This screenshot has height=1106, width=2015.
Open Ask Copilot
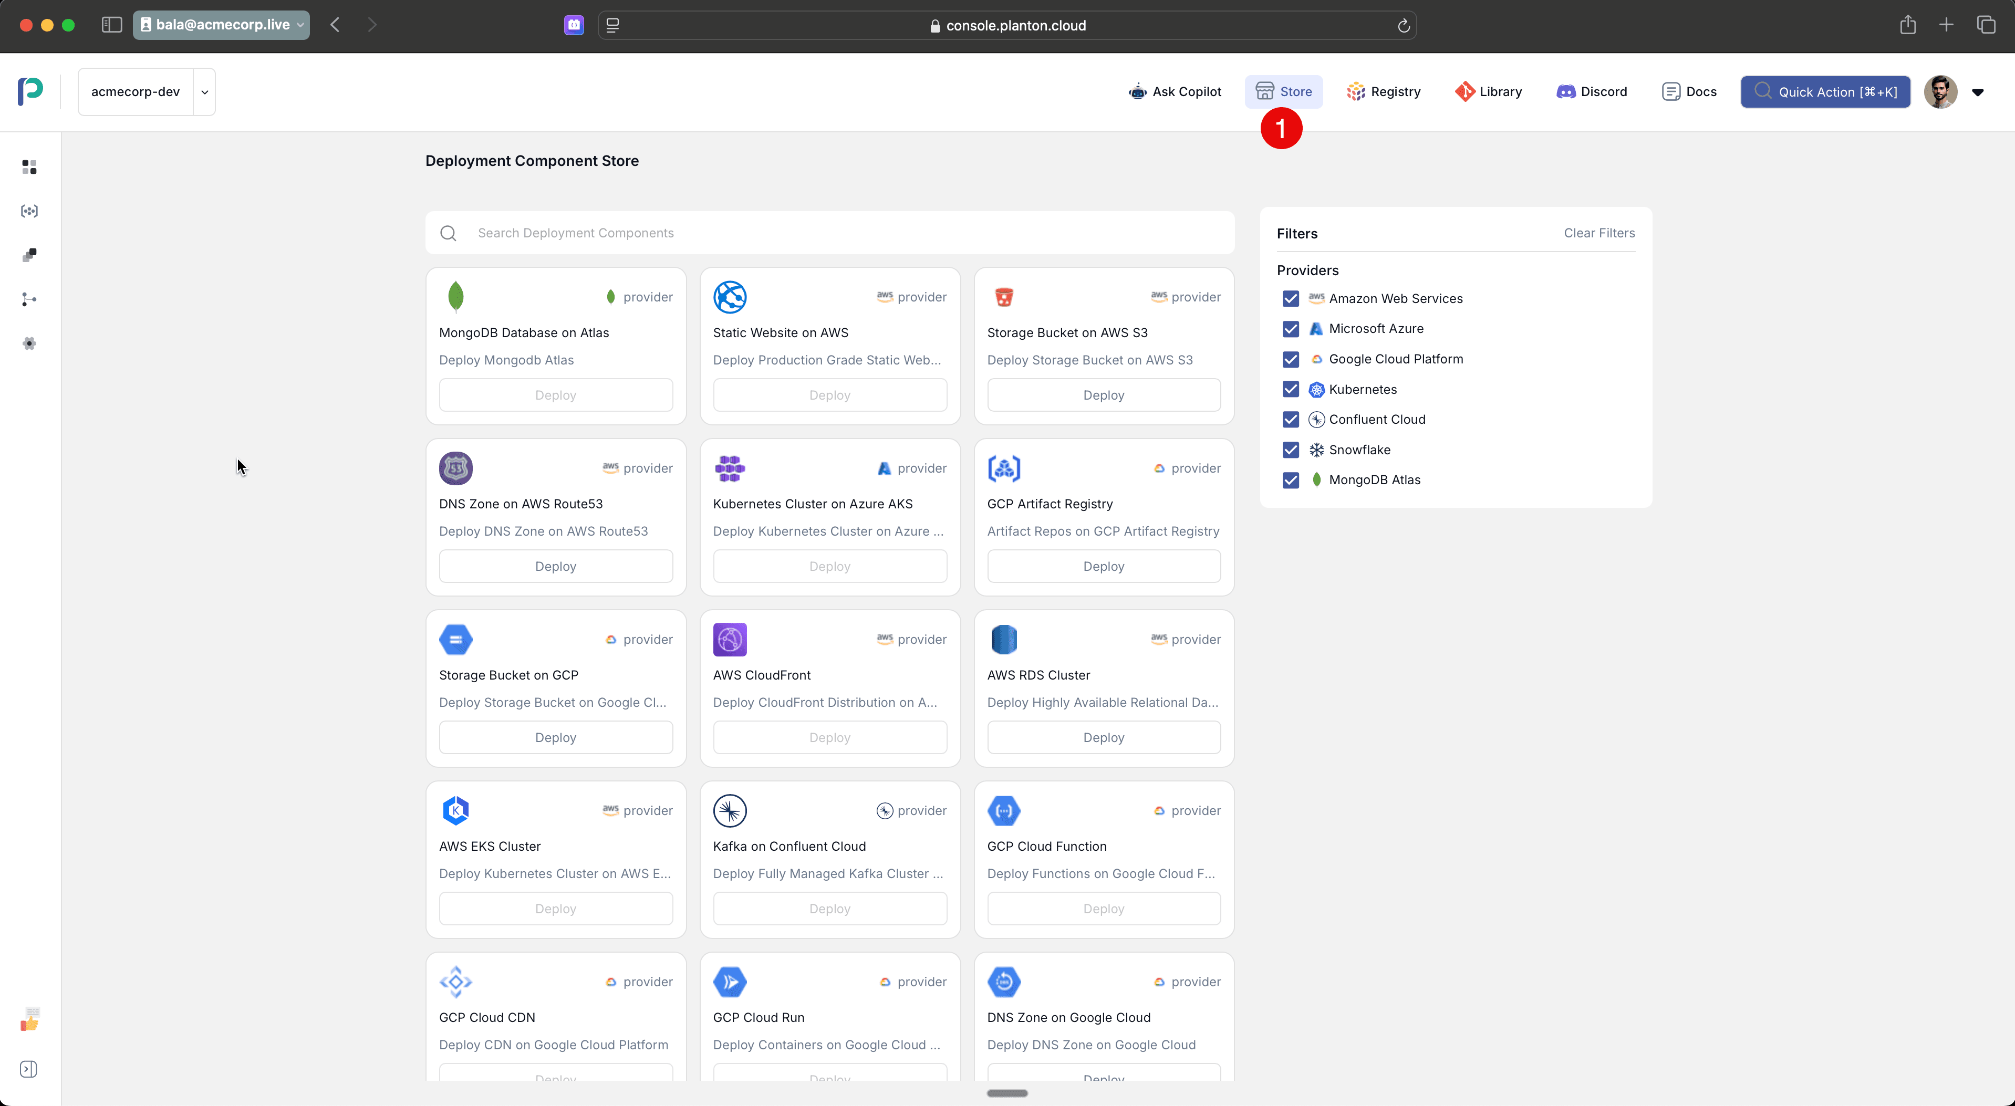coord(1175,91)
